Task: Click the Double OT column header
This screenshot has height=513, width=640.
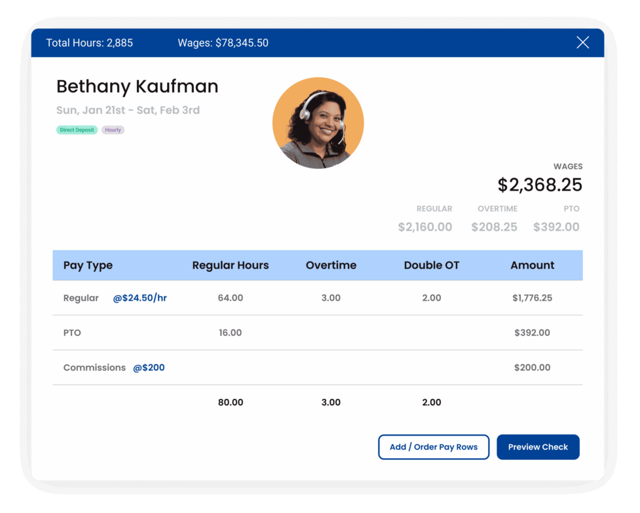Action: tap(432, 265)
